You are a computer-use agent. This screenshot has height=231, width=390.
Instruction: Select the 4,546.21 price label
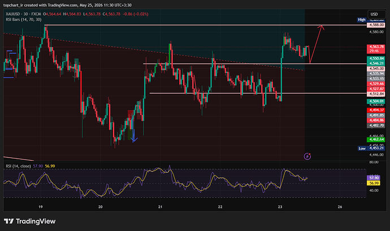376,63
